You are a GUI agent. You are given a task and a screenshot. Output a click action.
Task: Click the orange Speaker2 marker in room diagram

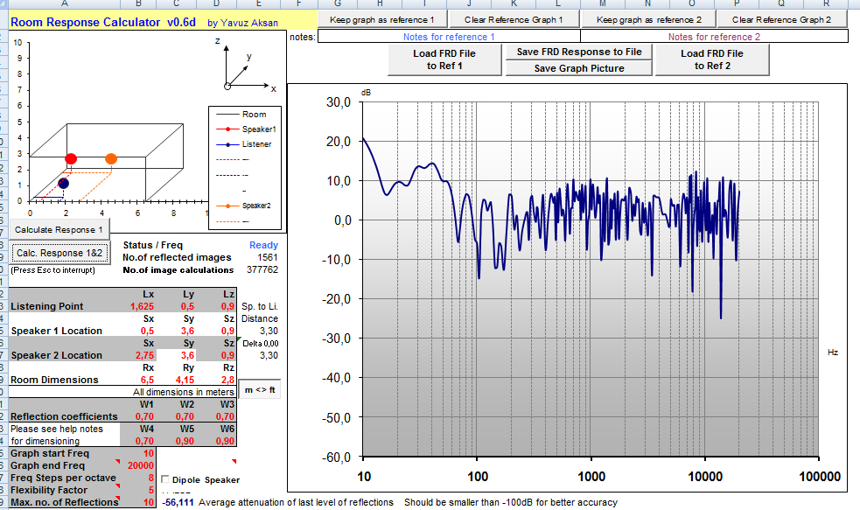pyautogui.click(x=111, y=158)
